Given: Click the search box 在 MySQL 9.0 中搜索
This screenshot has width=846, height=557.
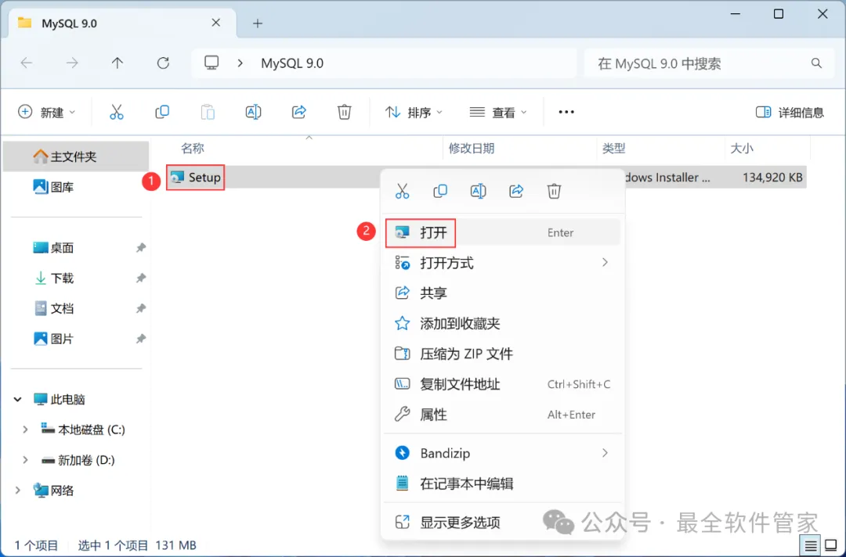Looking at the screenshot, I should click(x=710, y=63).
